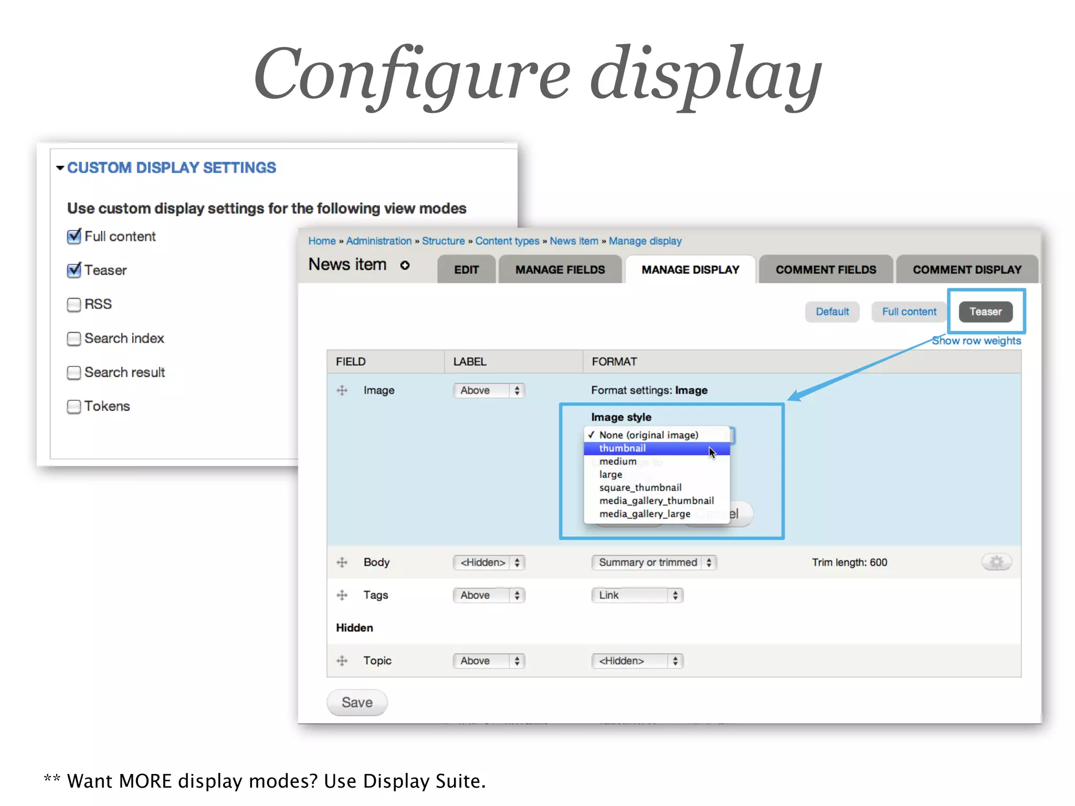Open the Body label dropdown showing Hidden
1075x806 pixels.
[x=489, y=562]
